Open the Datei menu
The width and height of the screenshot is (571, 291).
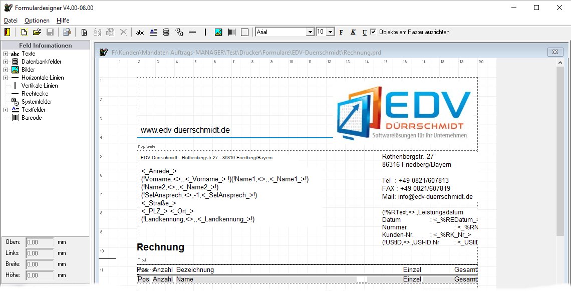11,21
